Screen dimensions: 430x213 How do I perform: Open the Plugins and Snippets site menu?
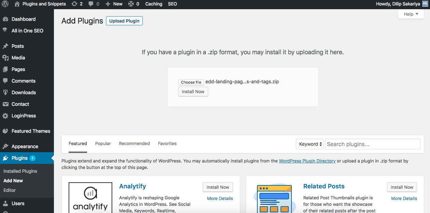44,4
